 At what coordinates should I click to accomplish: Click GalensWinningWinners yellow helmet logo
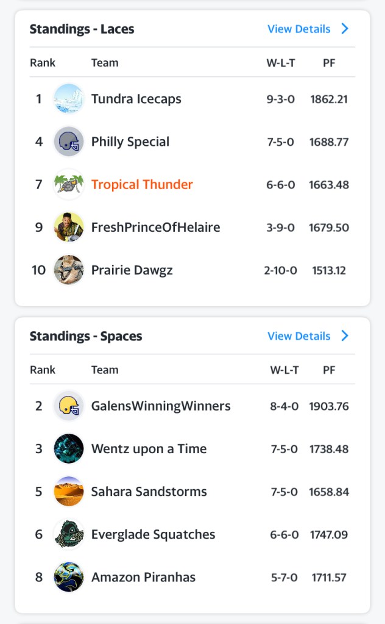[x=68, y=406]
